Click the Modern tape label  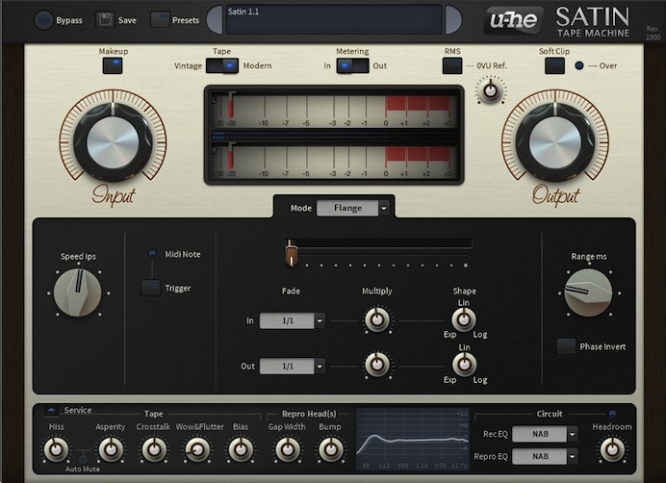(x=257, y=65)
